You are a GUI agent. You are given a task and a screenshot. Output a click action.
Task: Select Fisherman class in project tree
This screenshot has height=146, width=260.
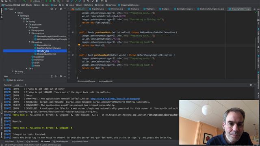(x=37, y=60)
